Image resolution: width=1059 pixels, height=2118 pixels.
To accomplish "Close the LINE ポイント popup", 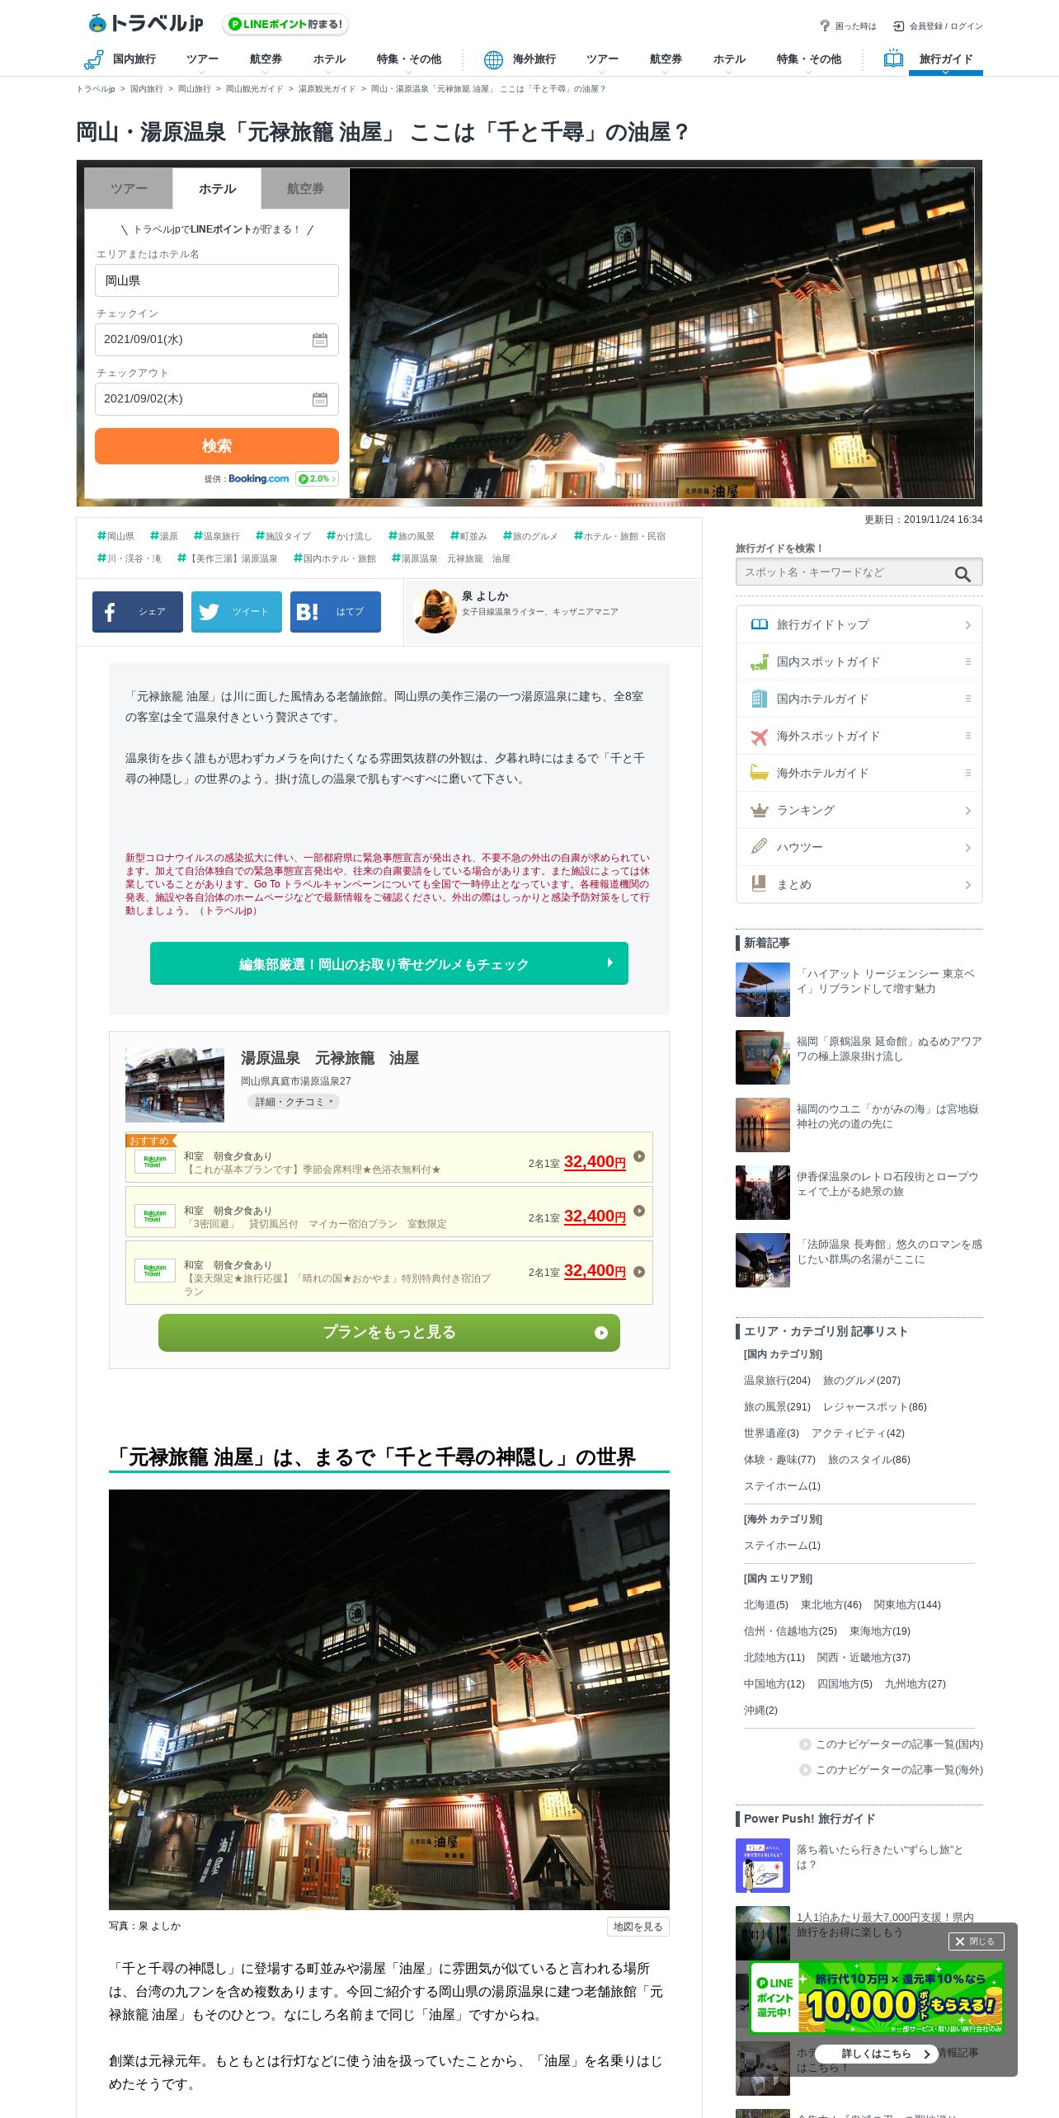I will pyautogui.click(x=976, y=1941).
